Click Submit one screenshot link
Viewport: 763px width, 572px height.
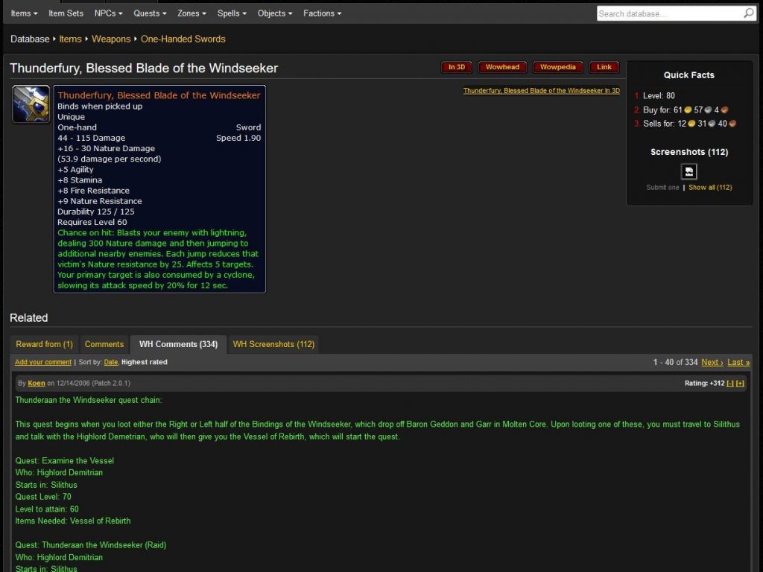point(662,187)
